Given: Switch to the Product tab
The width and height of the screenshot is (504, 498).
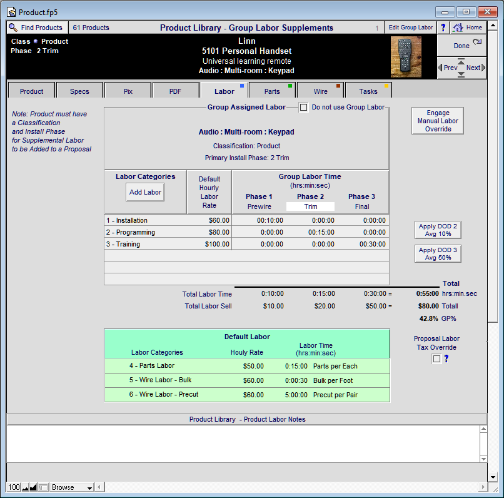Looking at the screenshot, I should tap(31, 91).
